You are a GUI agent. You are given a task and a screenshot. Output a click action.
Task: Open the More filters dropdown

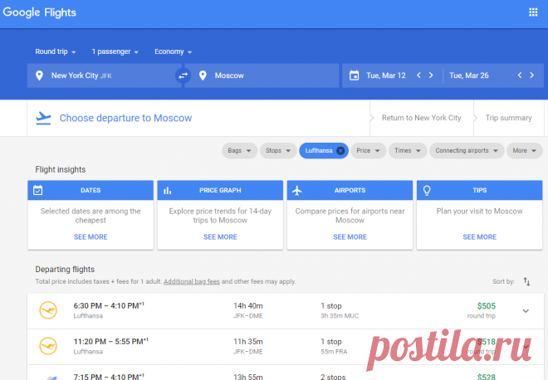click(x=524, y=150)
